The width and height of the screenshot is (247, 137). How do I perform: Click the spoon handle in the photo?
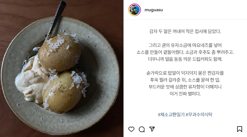coord(57,19)
